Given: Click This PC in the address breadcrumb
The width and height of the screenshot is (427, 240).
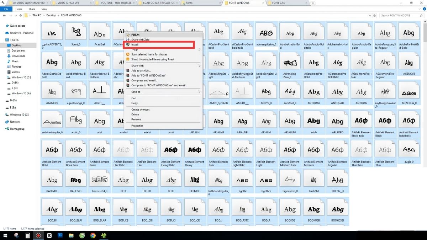Looking at the screenshot, I should [x=36, y=15].
